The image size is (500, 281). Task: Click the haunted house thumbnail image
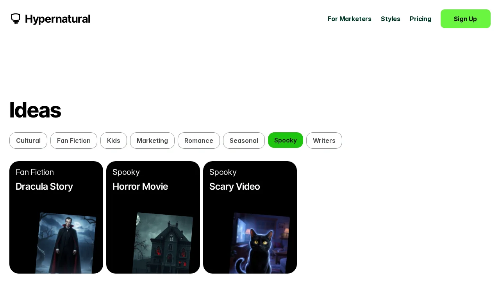tap(162, 243)
